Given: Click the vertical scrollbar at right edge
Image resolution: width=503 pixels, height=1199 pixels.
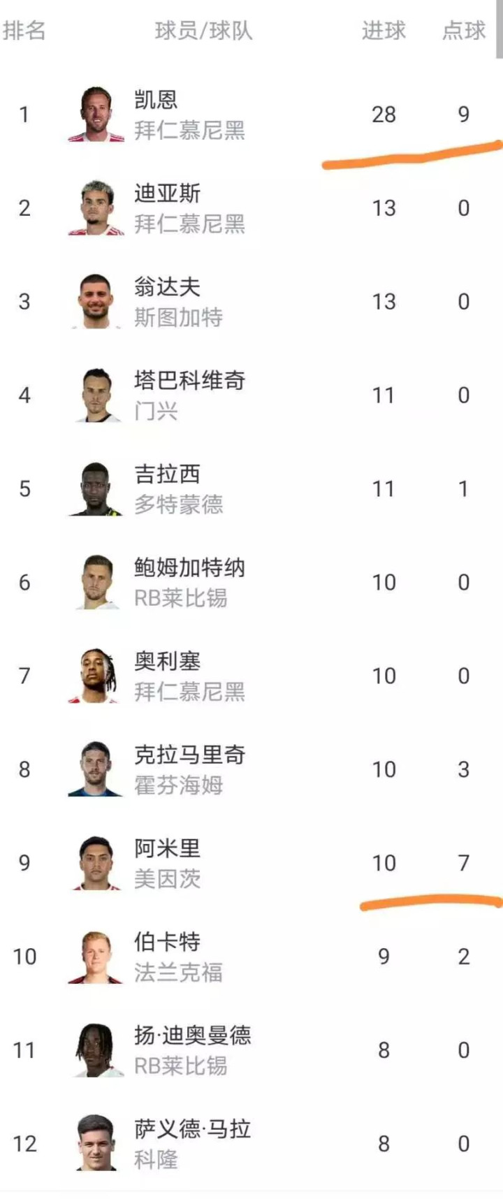Looking at the screenshot, I should point(499,29).
